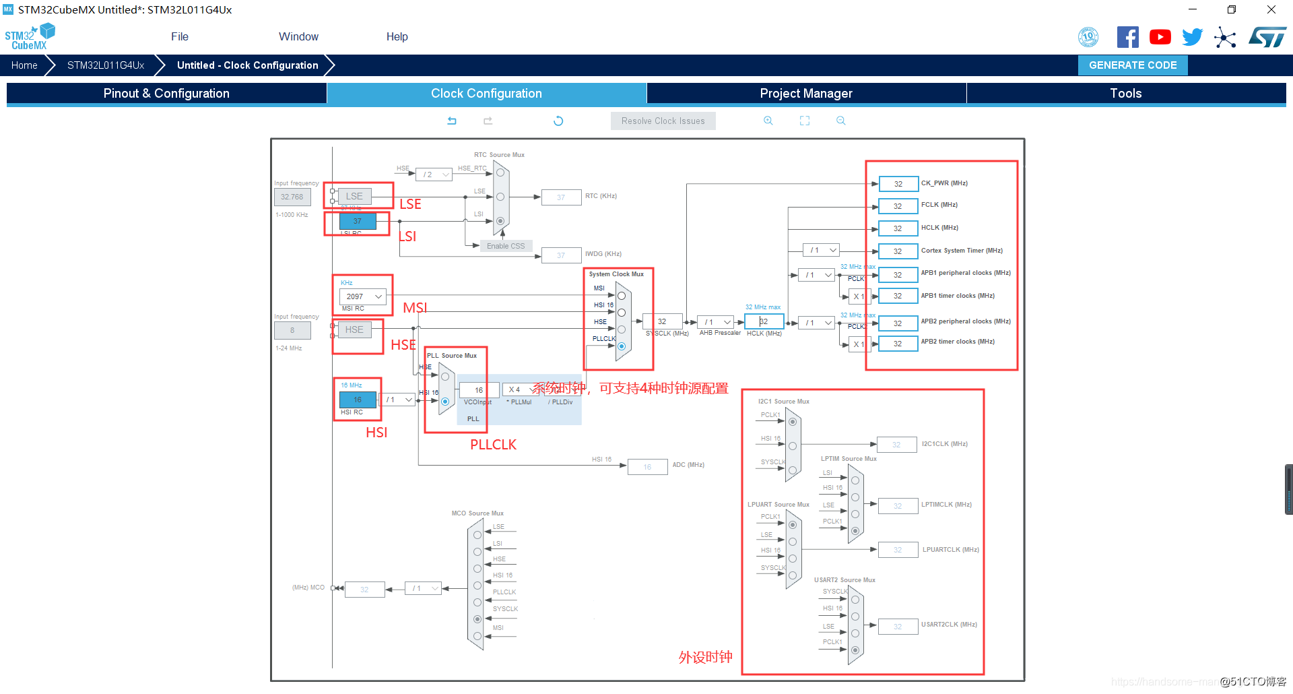
Task: Click the GENERATE CODE button
Action: [1133, 65]
